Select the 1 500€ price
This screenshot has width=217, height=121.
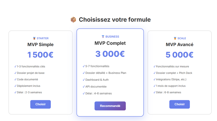coord(40,55)
